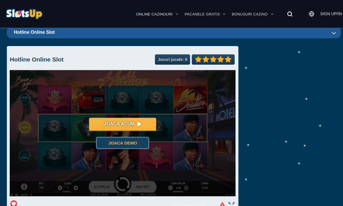The image size is (343, 206).
Task: Click the Hotline neon game logo
Action: (123, 79)
